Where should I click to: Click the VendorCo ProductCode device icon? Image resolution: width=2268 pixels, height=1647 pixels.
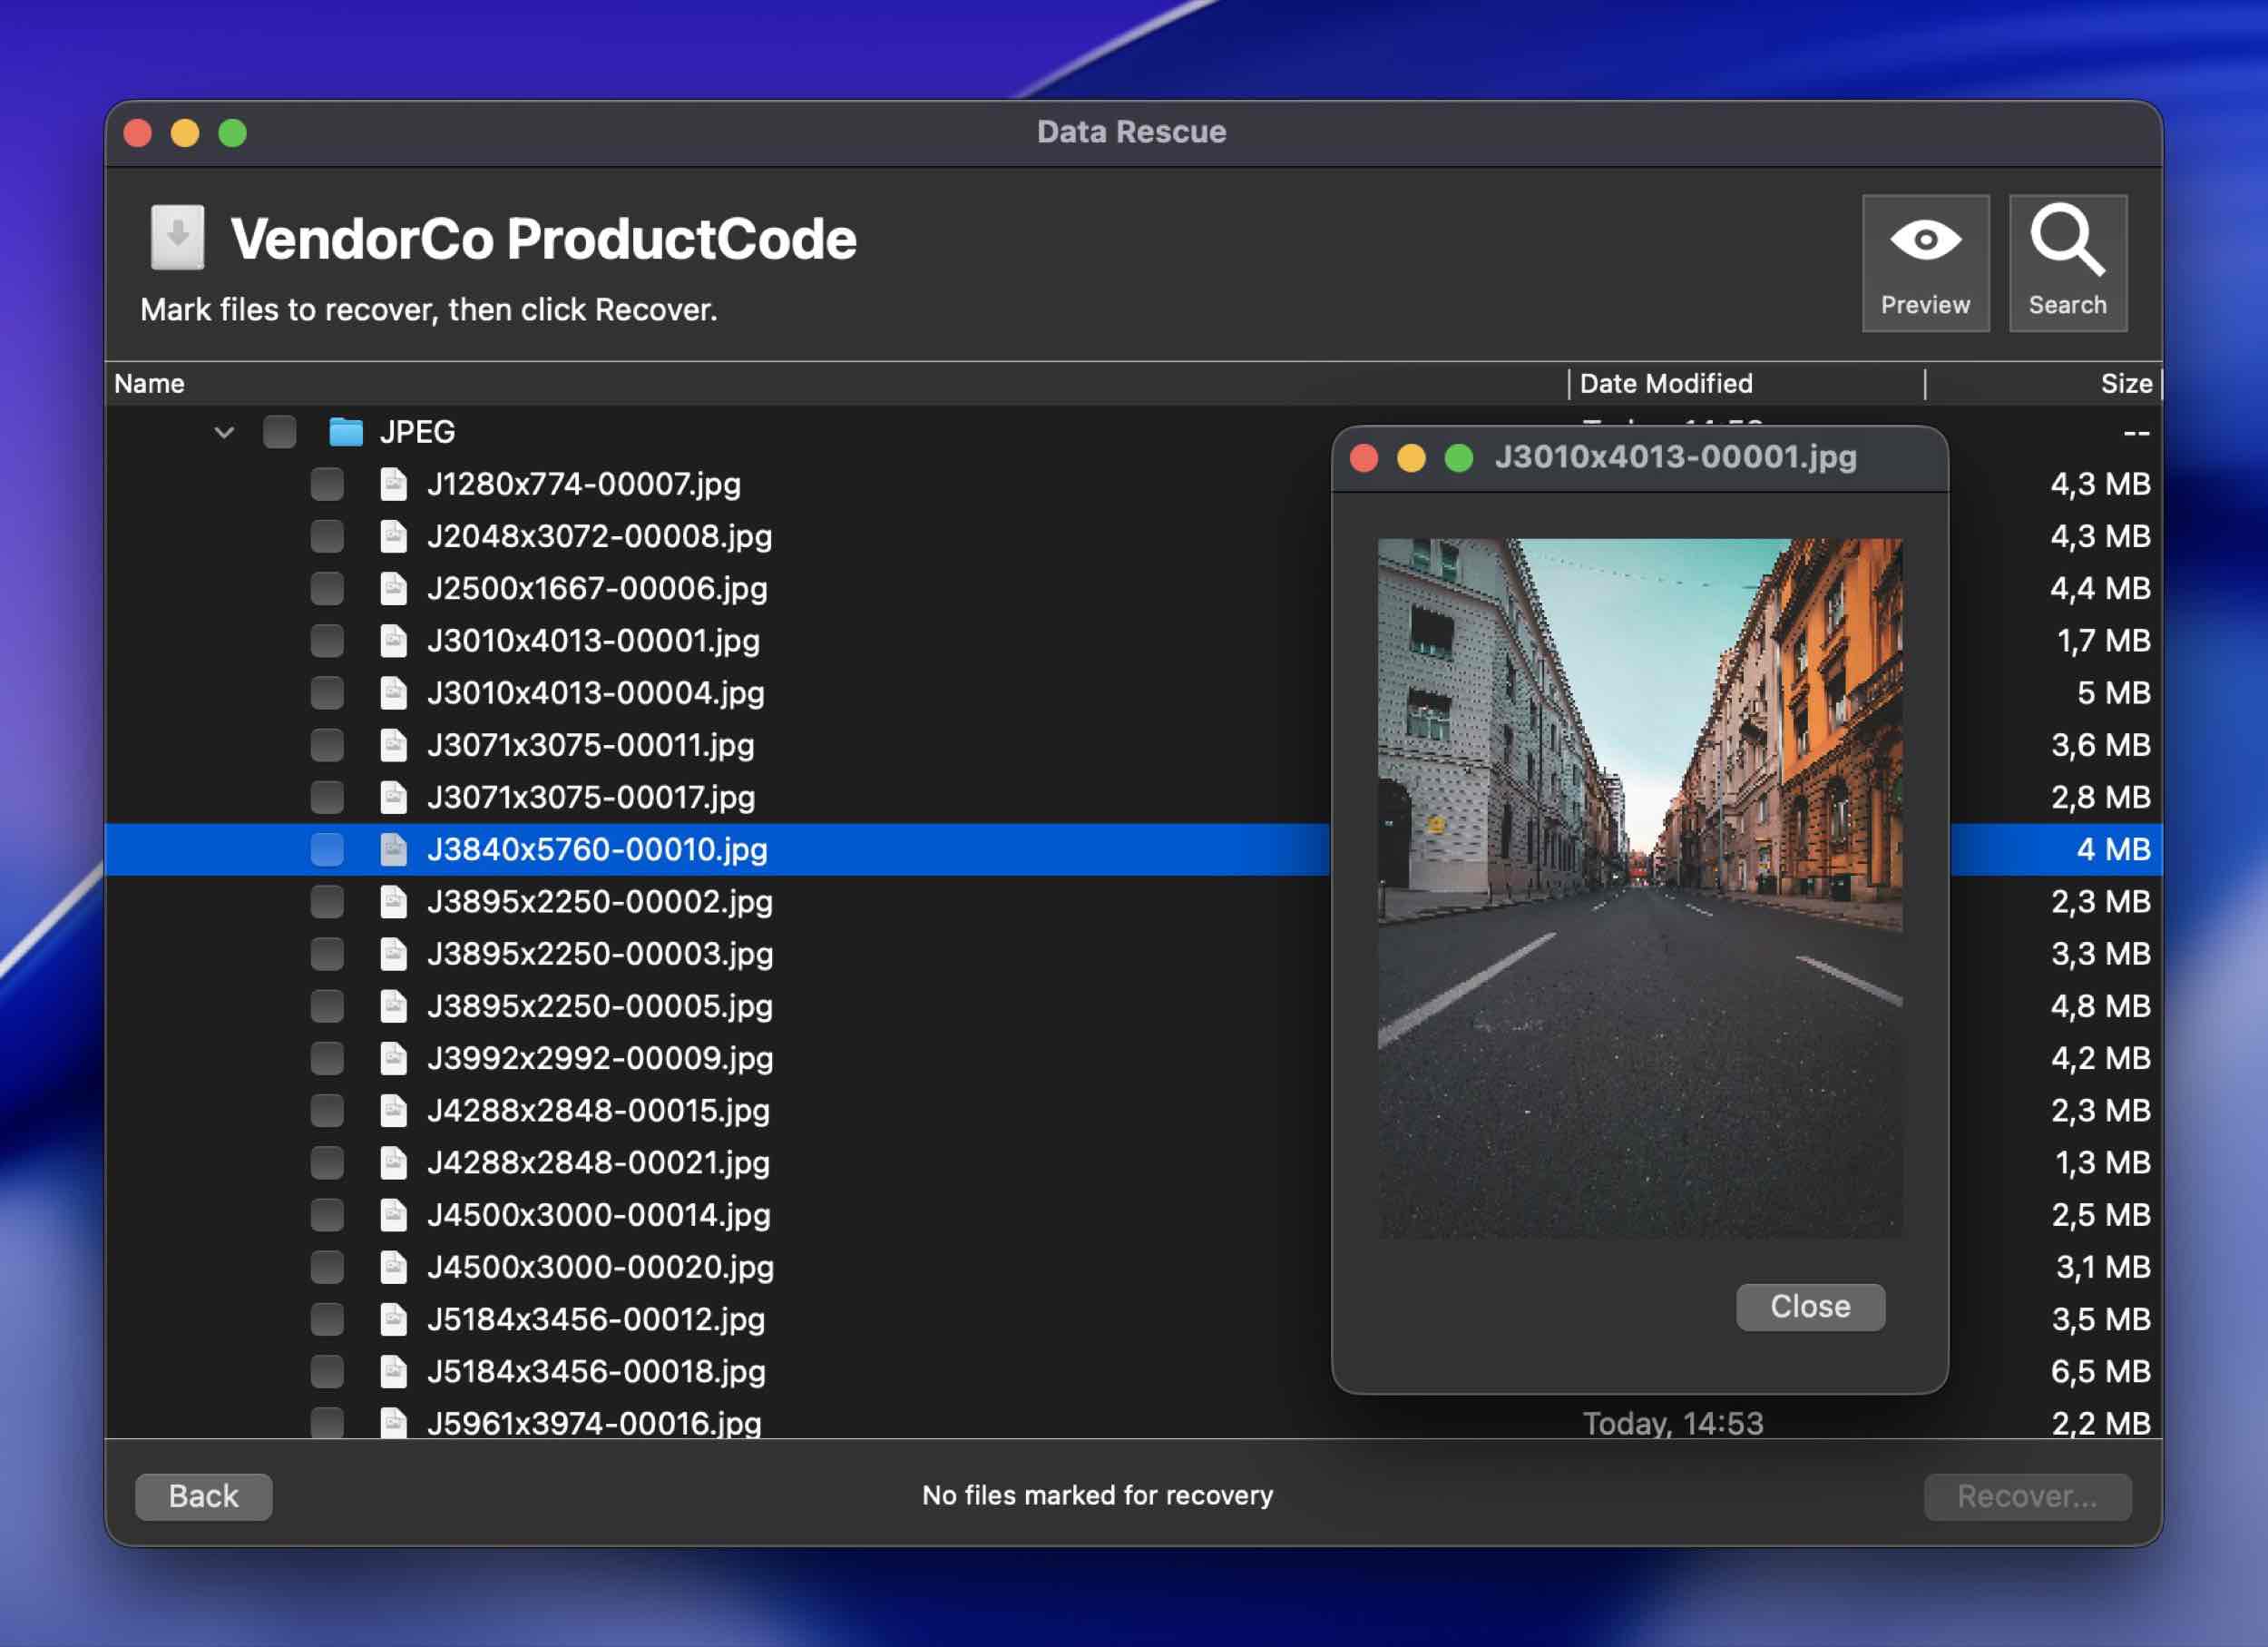coord(177,238)
